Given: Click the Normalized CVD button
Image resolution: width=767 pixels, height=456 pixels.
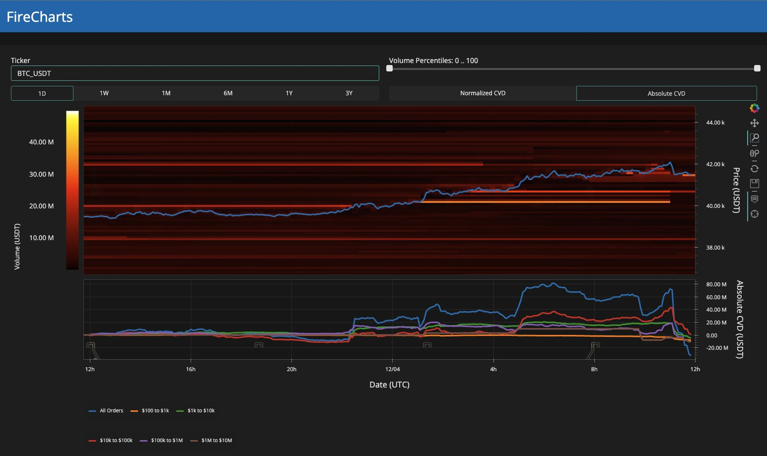Looking at the screenshot, I should coord(483,93).
